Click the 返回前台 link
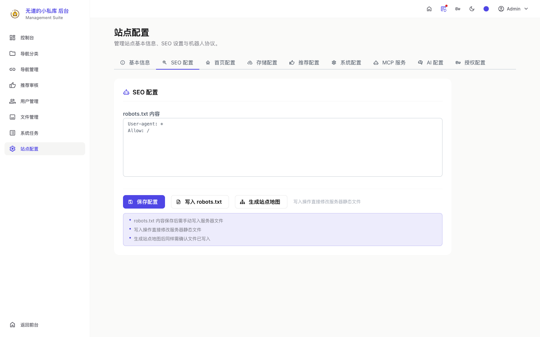This screenshot has width=540, height=337. point(45,325)
